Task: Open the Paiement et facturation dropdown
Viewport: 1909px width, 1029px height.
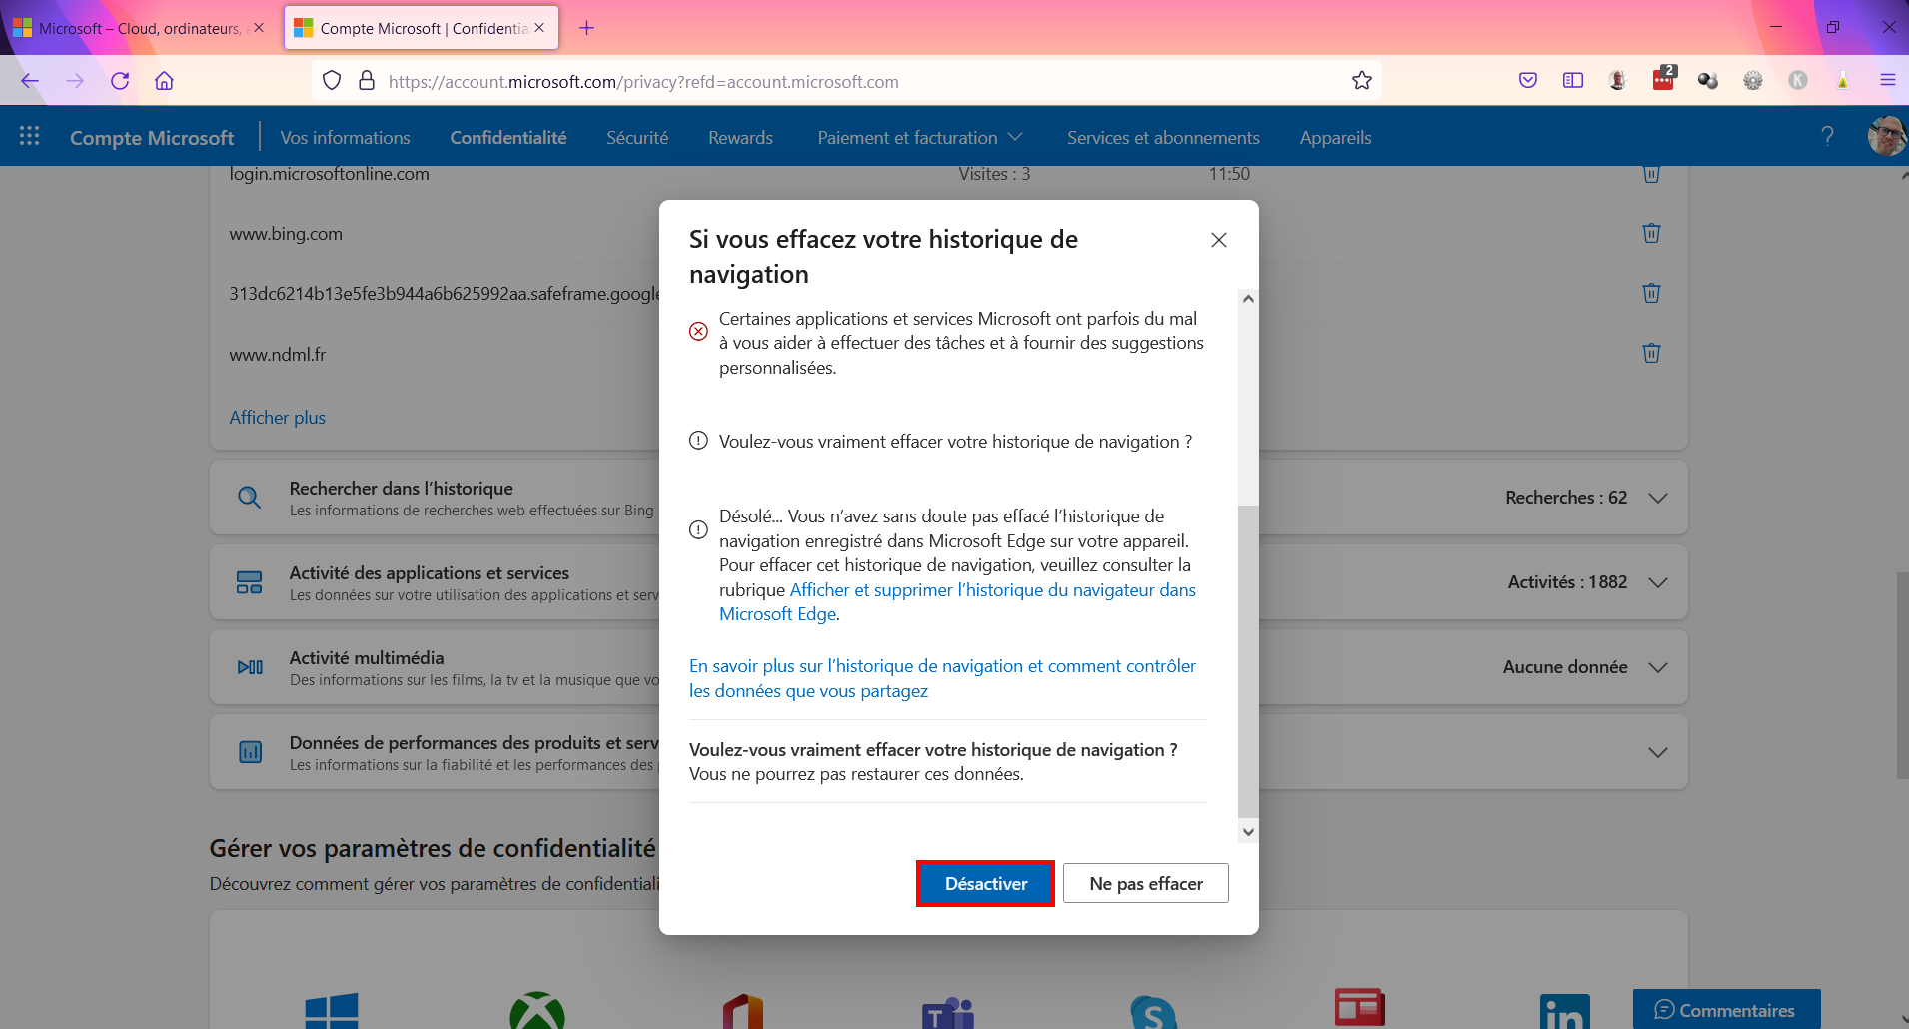Action: (x=919, y=138)
